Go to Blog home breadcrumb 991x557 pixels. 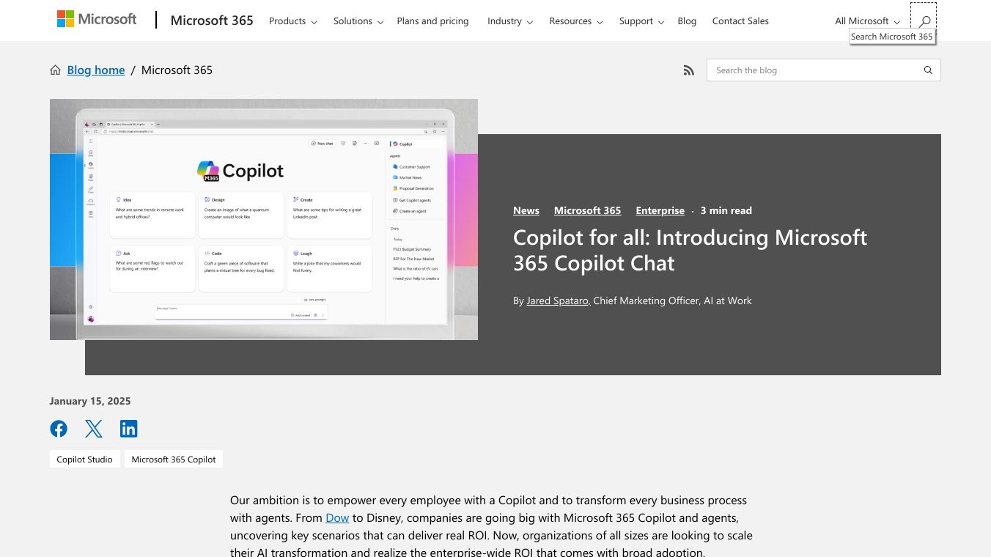tap(96, 70)
